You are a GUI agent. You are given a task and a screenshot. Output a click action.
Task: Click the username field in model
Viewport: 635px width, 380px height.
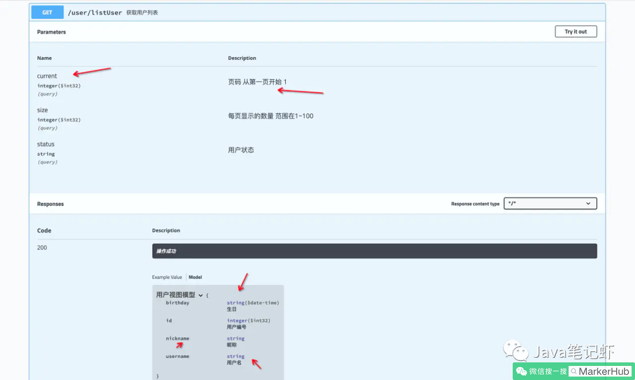tap(178, 356)
